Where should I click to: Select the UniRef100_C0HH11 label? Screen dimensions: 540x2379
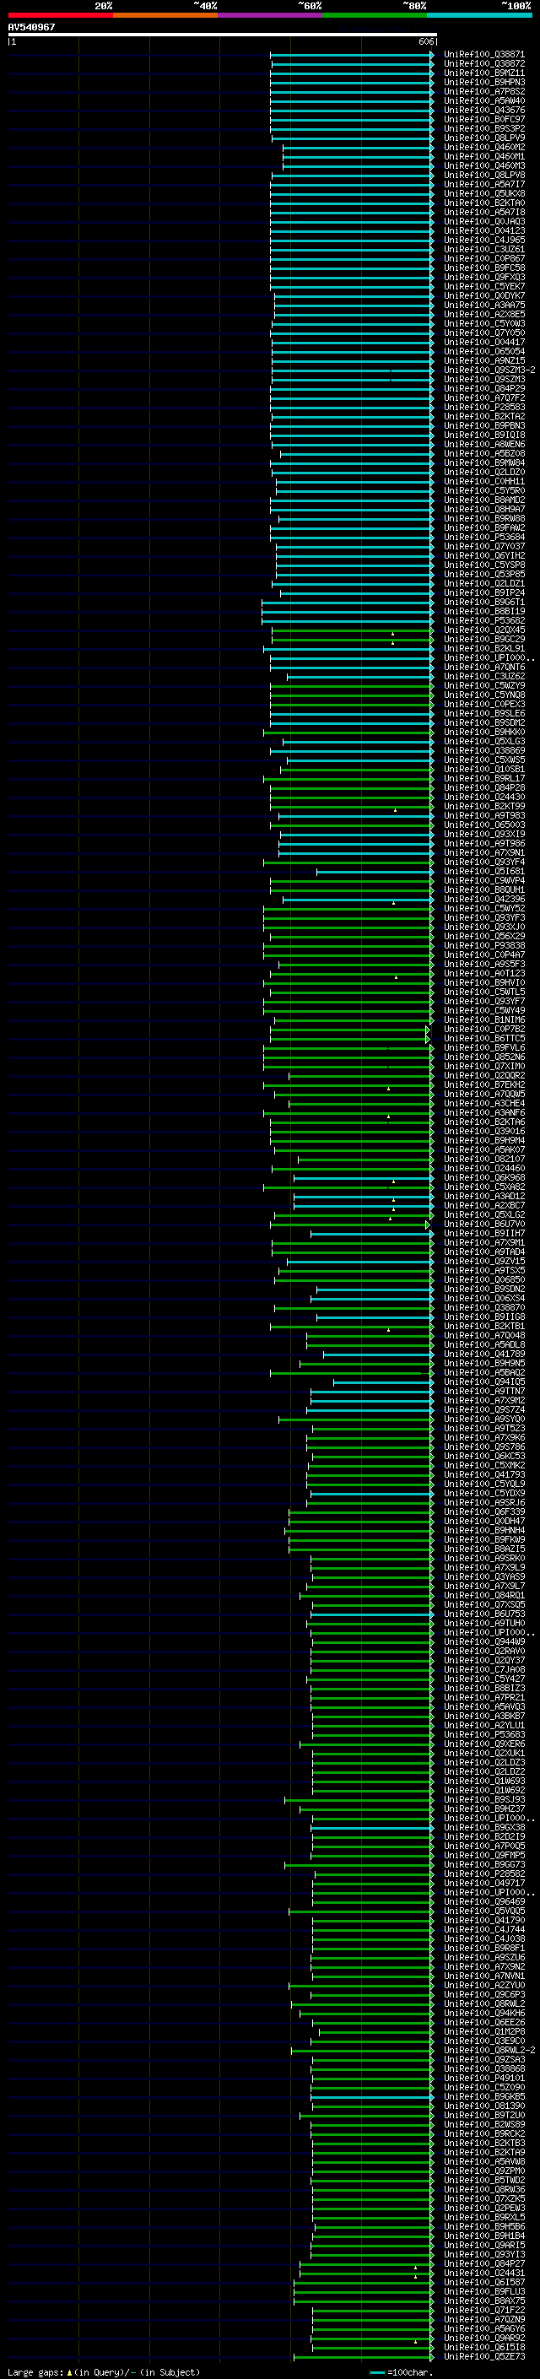click(484, 481)
